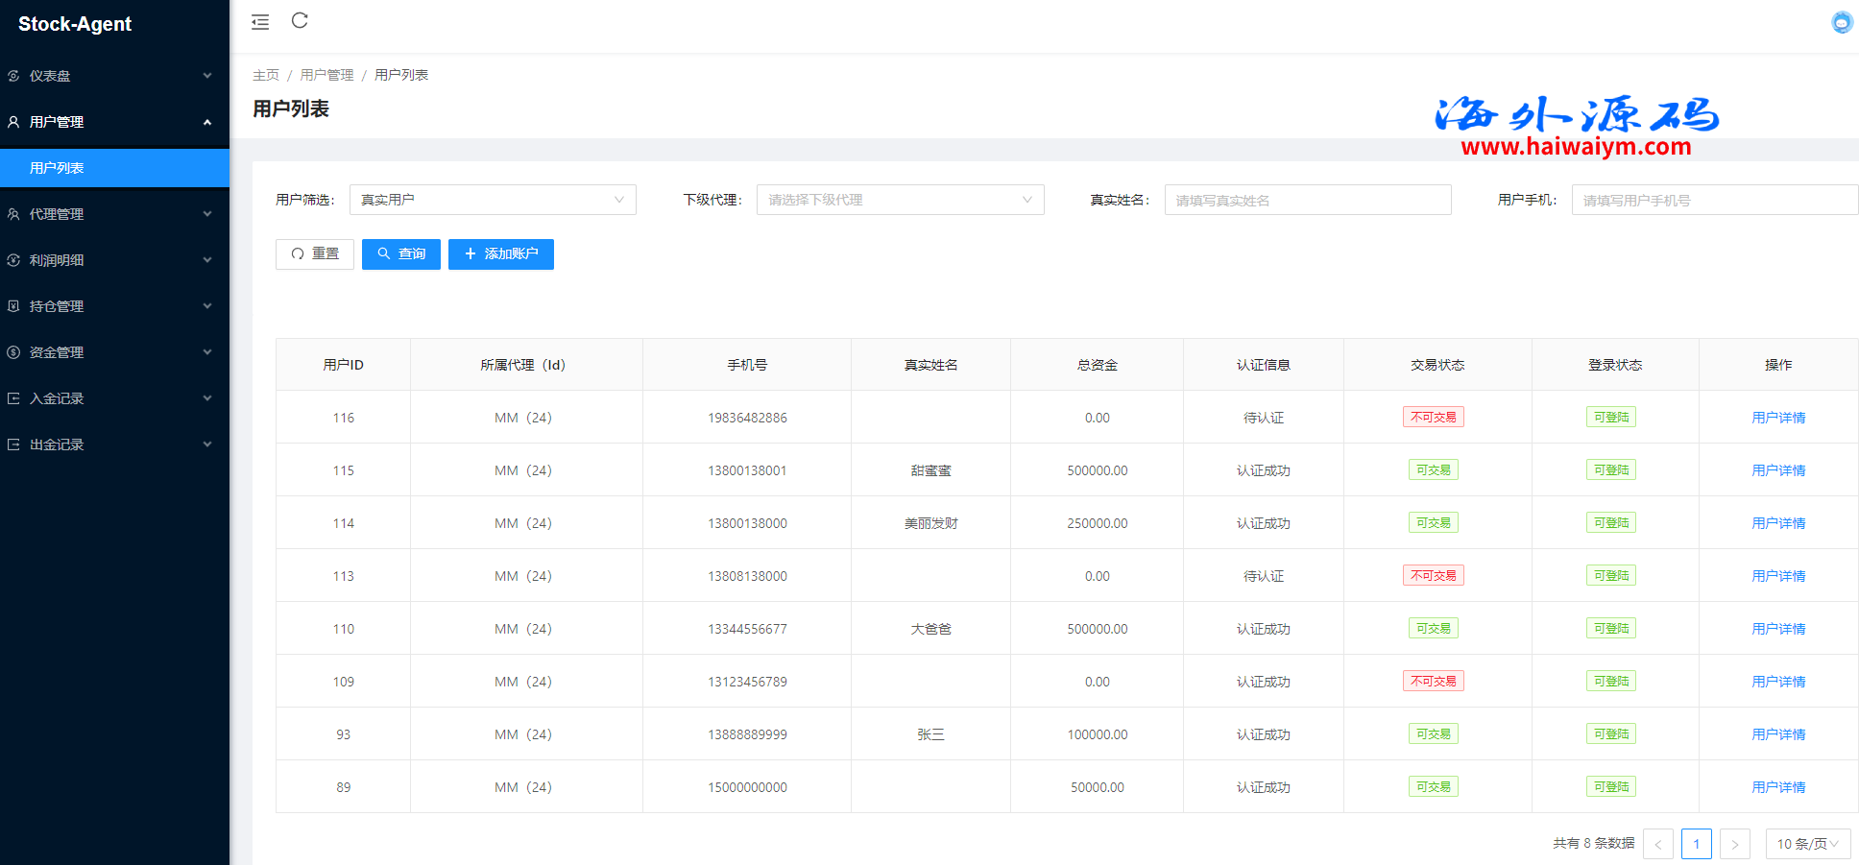
Task: Click the fund management sidebar icon
Action: click(14, 352)
